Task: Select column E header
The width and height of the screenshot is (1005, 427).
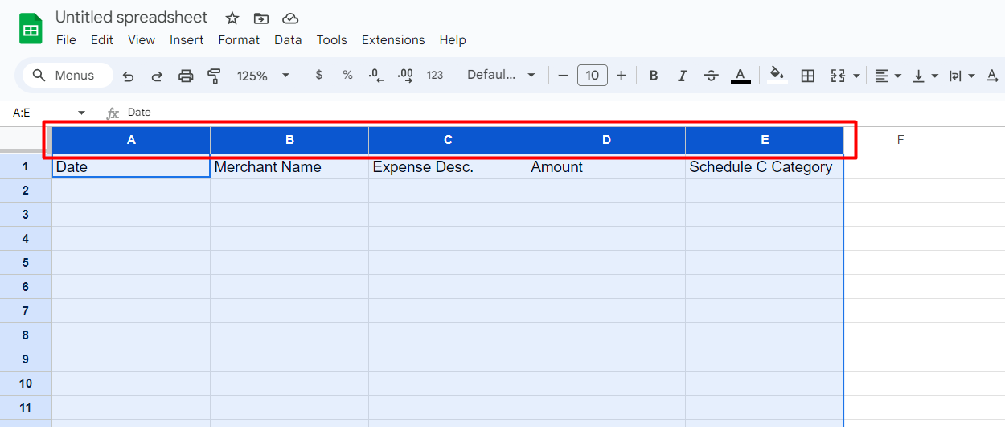Action: click(x=765, y=140)
